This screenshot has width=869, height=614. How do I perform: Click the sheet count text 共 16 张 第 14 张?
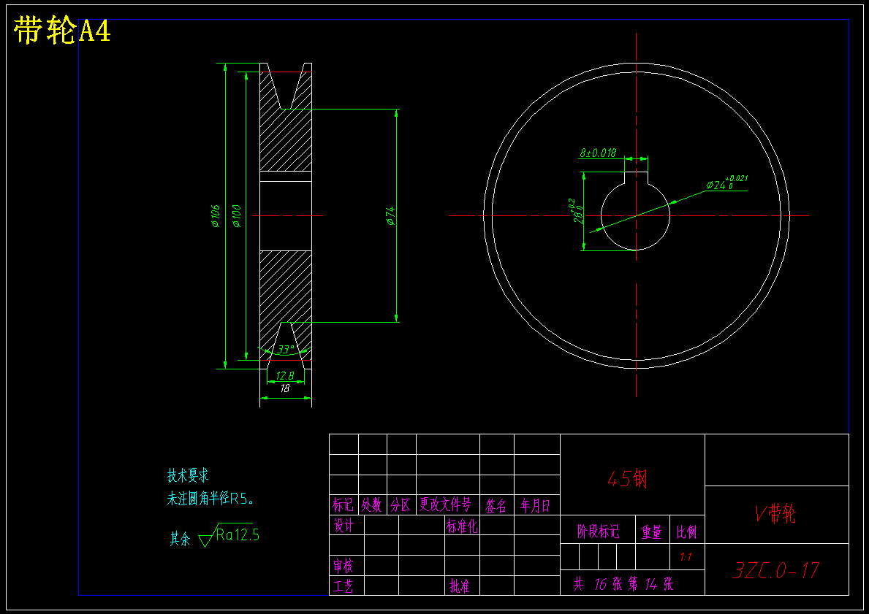(623, 584)
